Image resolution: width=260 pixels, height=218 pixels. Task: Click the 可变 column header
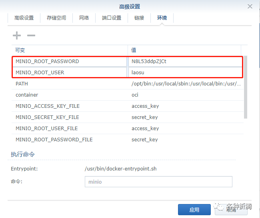[x=70, y=50]
